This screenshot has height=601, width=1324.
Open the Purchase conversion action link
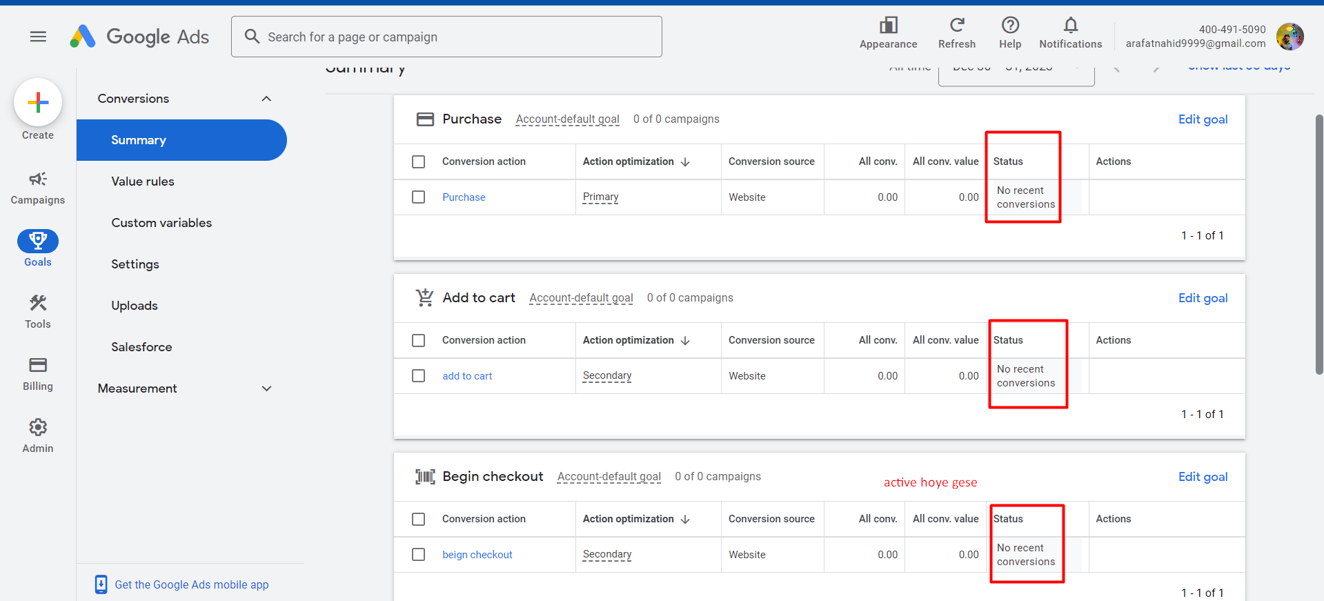pos(464,197)
